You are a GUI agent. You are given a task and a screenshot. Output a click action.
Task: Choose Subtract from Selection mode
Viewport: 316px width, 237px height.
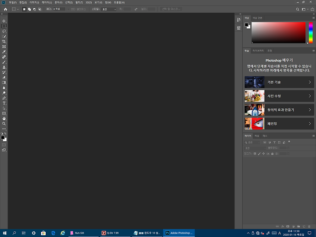(x=35, y=9)
